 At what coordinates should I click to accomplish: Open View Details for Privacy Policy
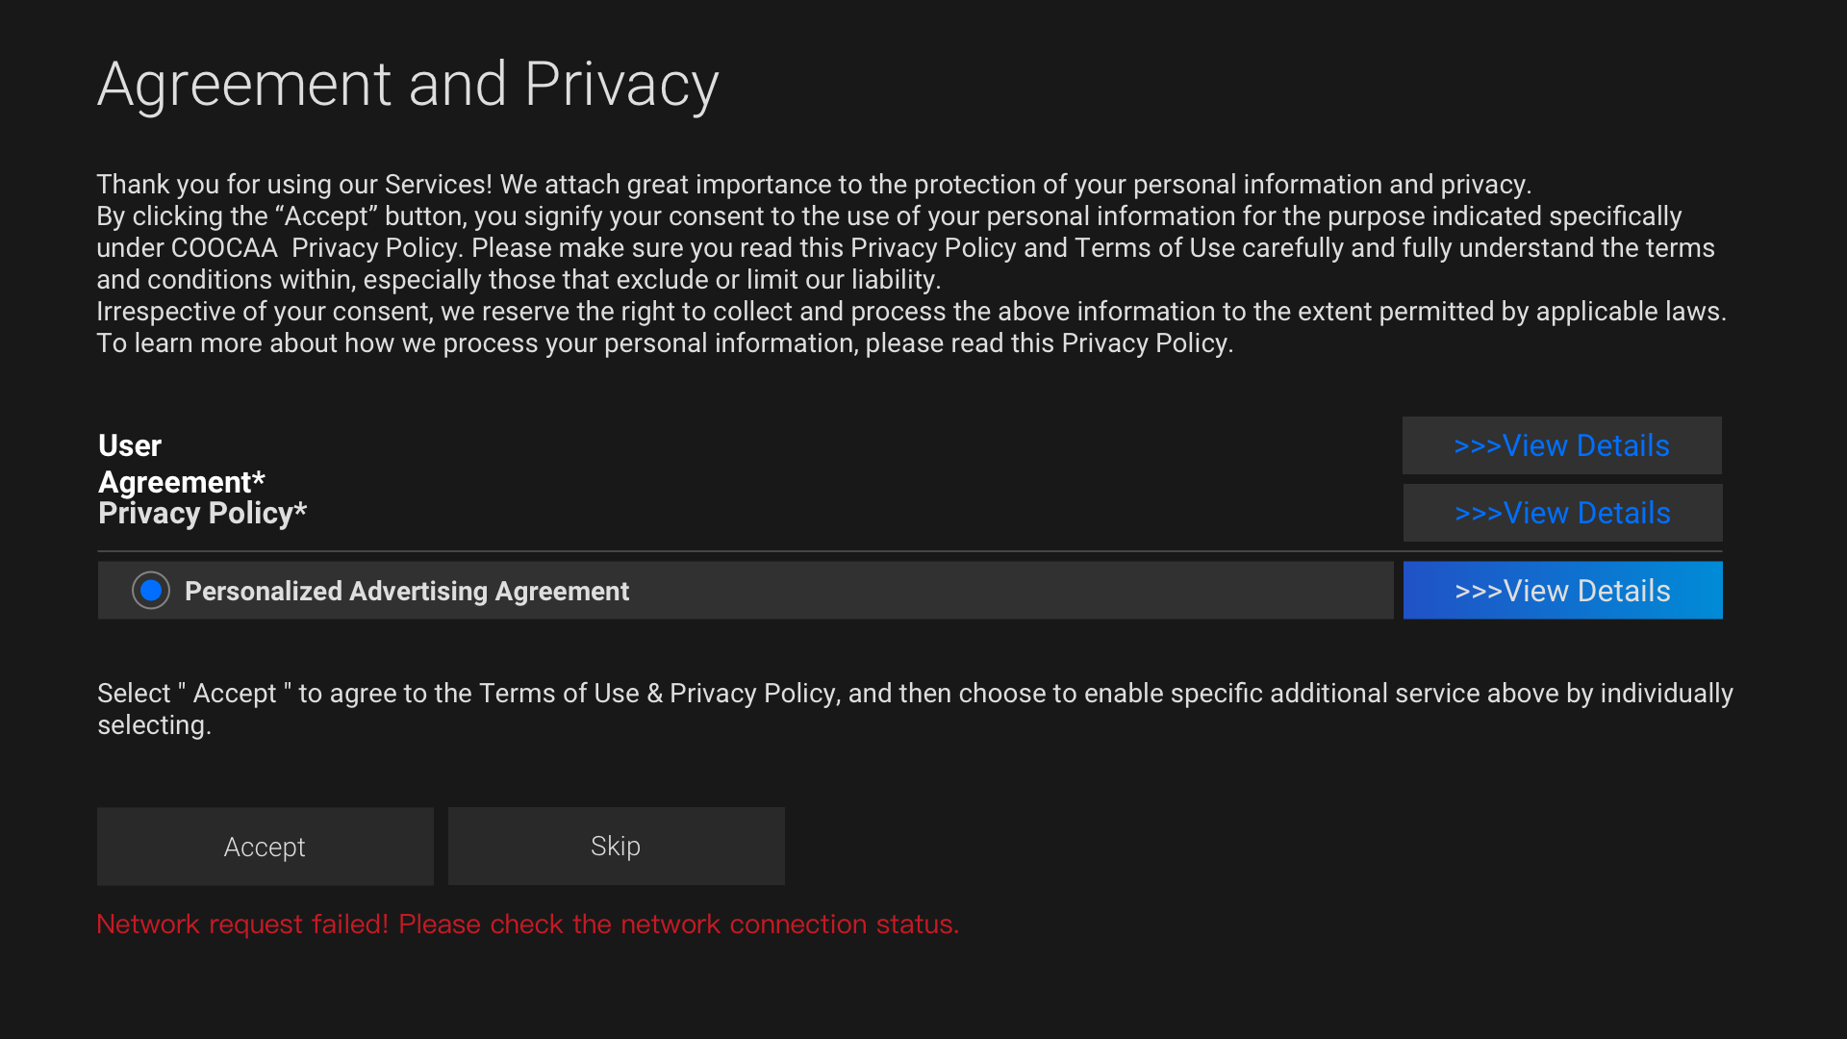[x=1562, y=513]
